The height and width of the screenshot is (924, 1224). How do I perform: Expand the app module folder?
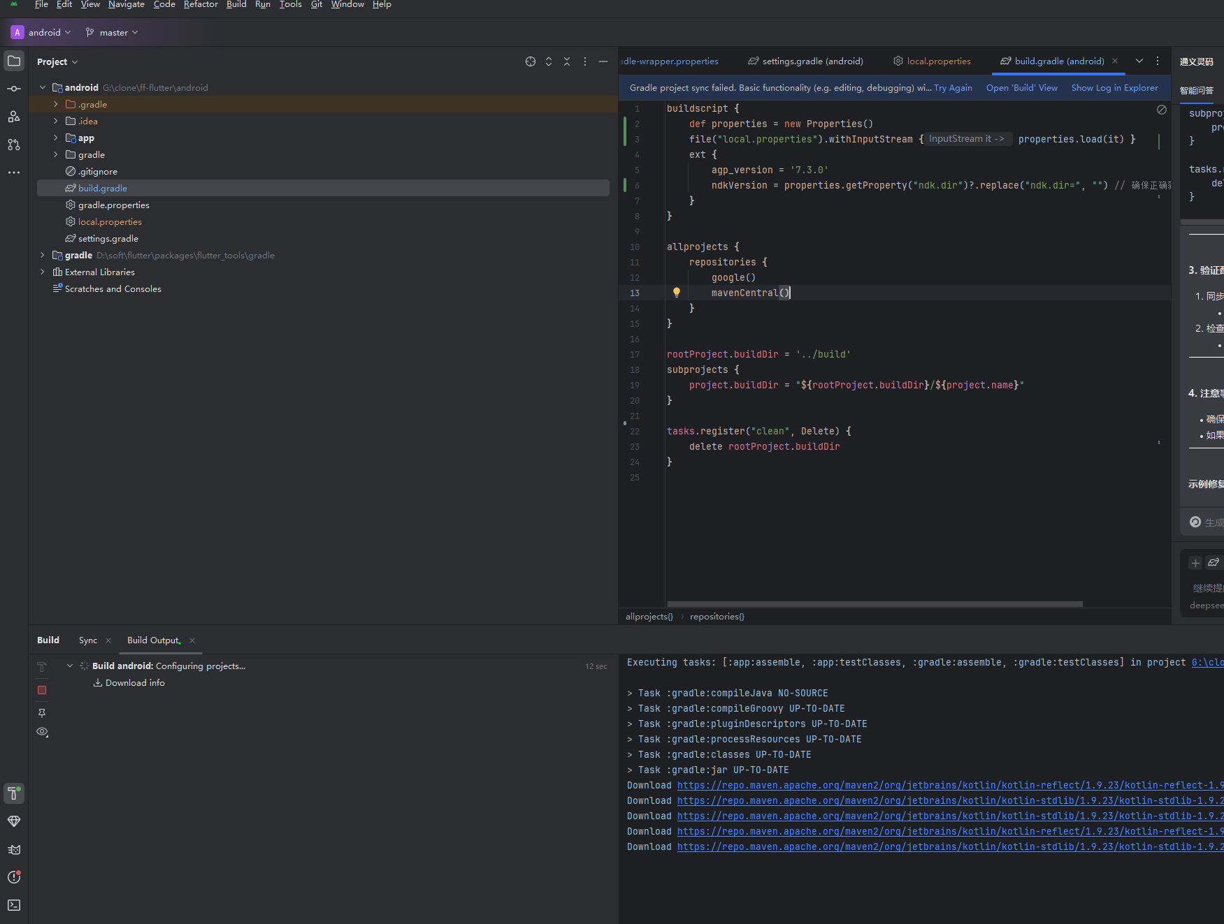56,138
